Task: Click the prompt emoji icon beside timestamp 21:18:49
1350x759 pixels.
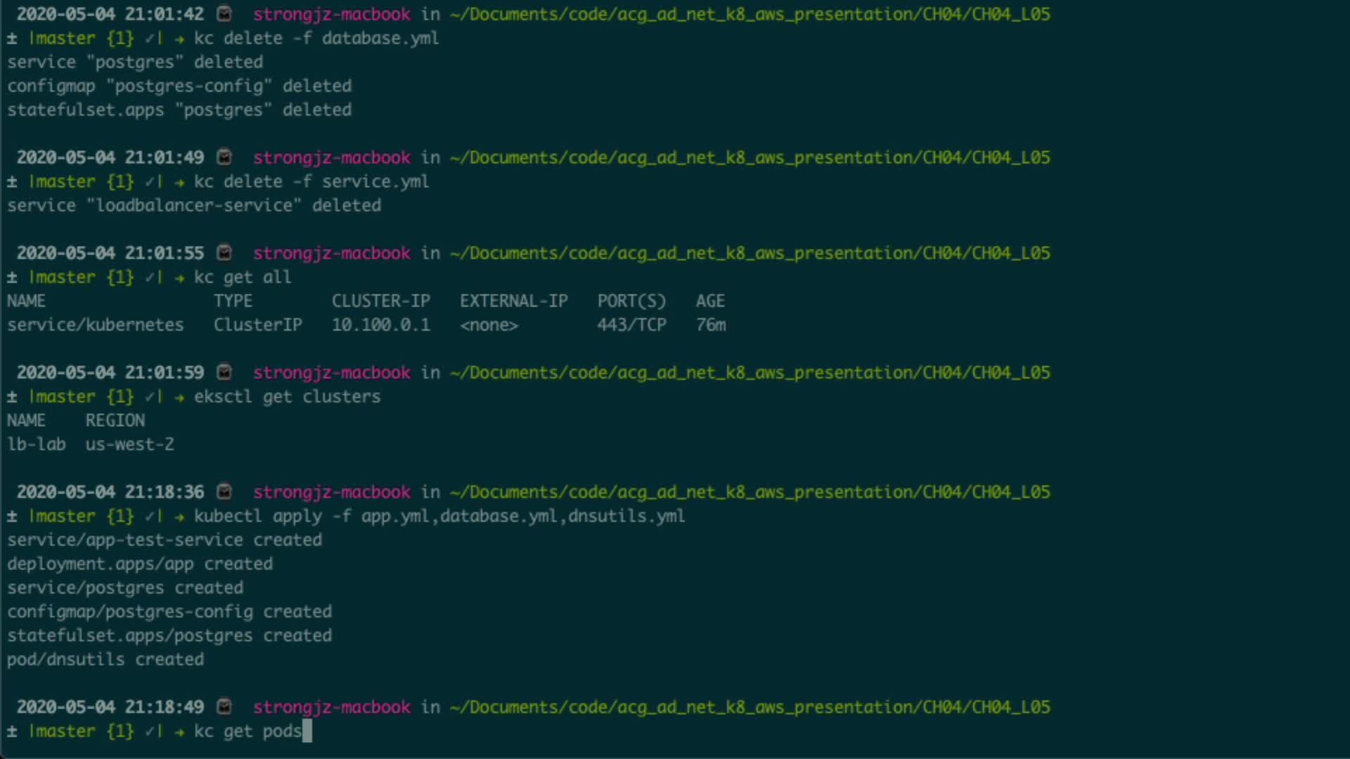Action: click(x=224, y=707)
